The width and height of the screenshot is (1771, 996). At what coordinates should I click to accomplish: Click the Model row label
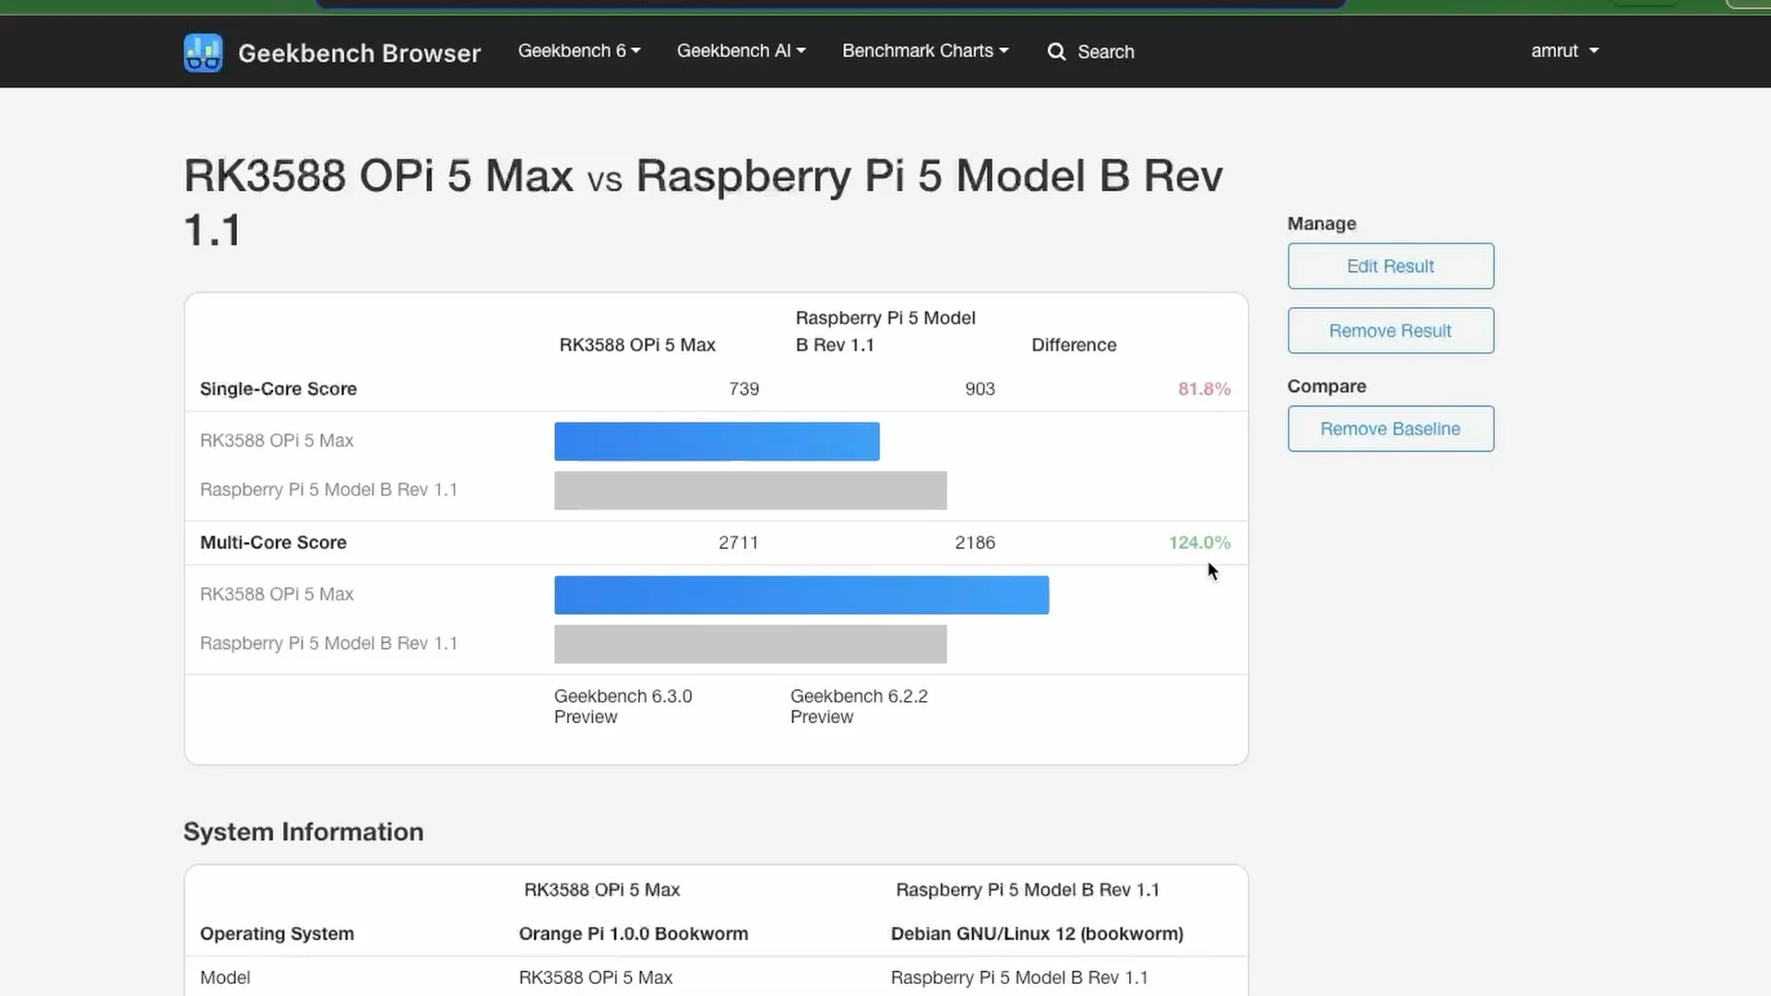click(225, 978)
